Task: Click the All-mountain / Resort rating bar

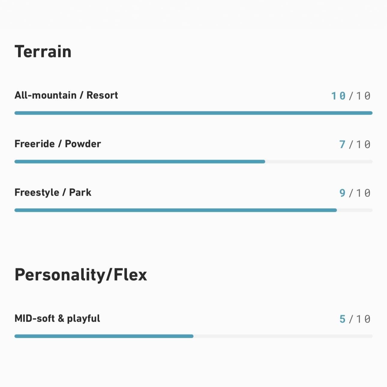Action: (x=193, y=113)
